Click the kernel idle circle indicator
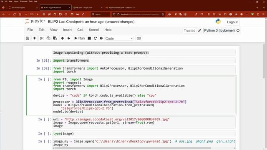 (x=238, y=30)
